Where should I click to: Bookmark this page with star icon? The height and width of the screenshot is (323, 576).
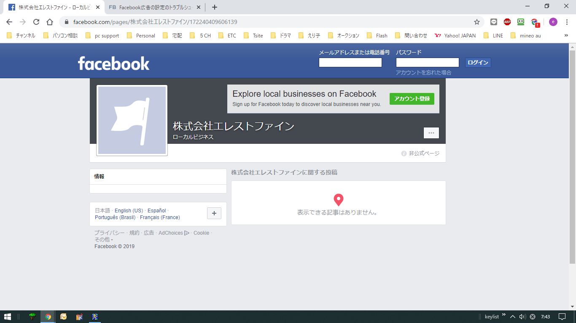(477, 22)
